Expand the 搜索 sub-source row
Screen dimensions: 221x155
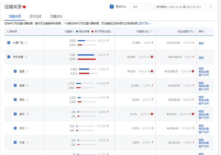click(15, 71)
